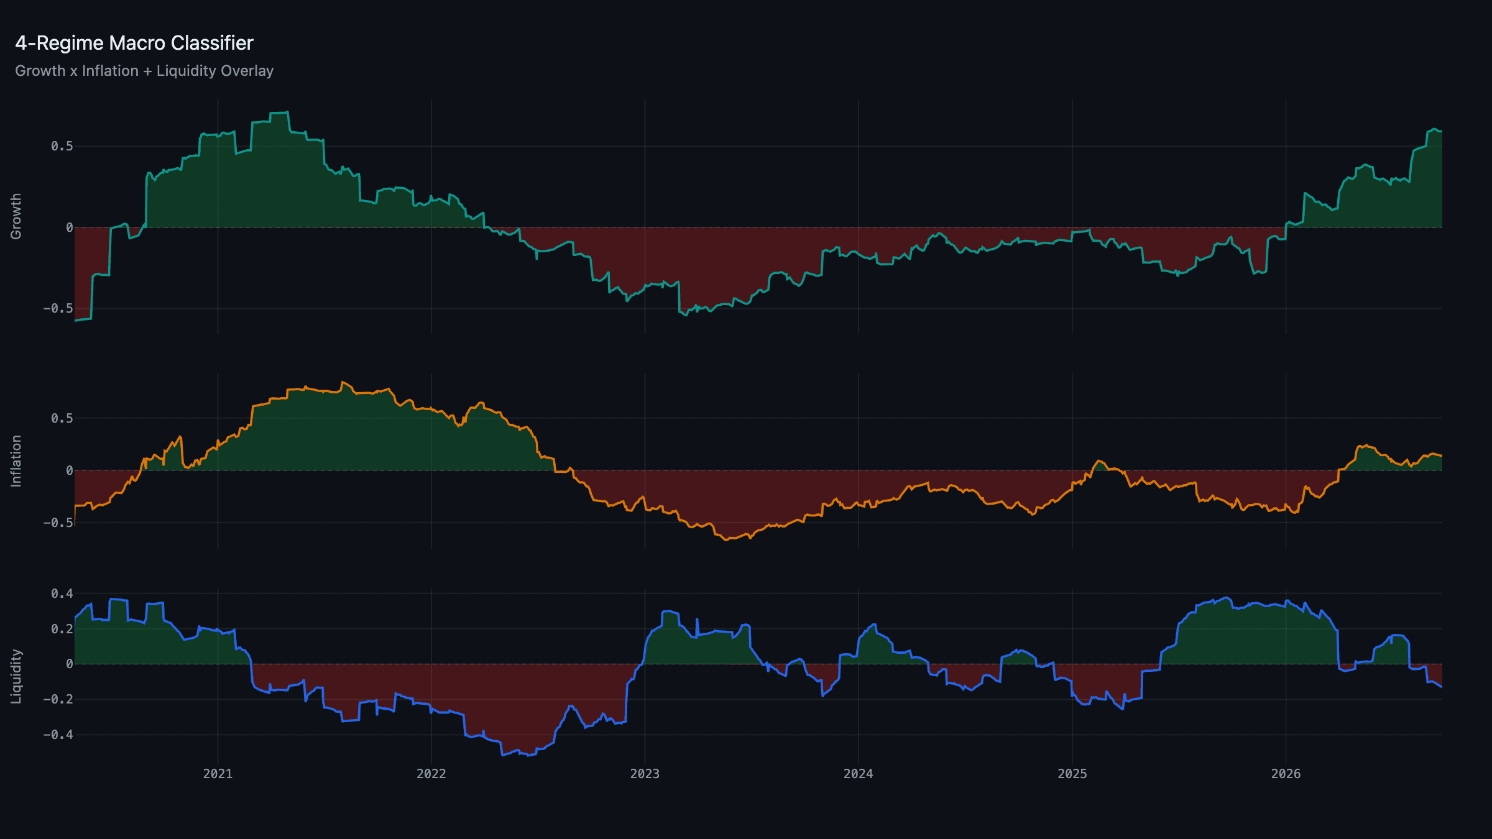Click the '2022' x-axis tick label
This screenshot has width=1492, height=839.
point(431,774)
